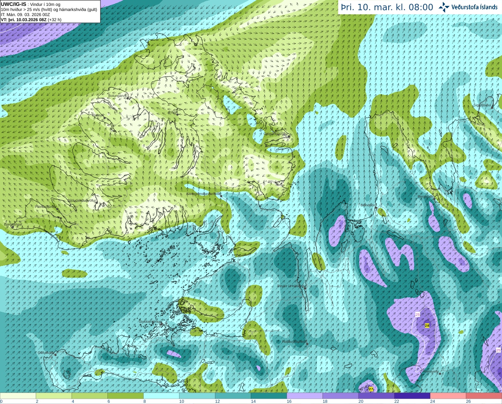502x404 pixels.
Task: Click the 6–8 m/s olive green legend swatch
Action: [125, 396]
